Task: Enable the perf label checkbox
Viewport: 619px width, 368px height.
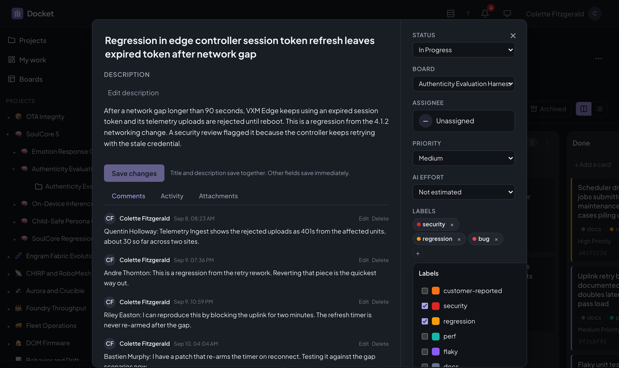Action: tap(425, 336)
